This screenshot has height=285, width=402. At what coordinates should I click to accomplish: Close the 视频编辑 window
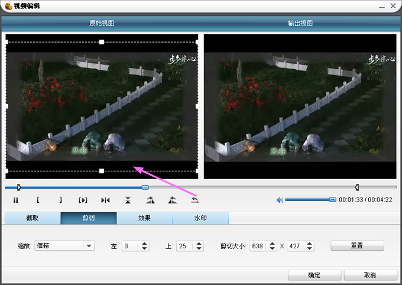click(393, 6)
